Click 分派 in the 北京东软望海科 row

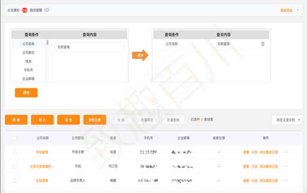click(254, 167)
